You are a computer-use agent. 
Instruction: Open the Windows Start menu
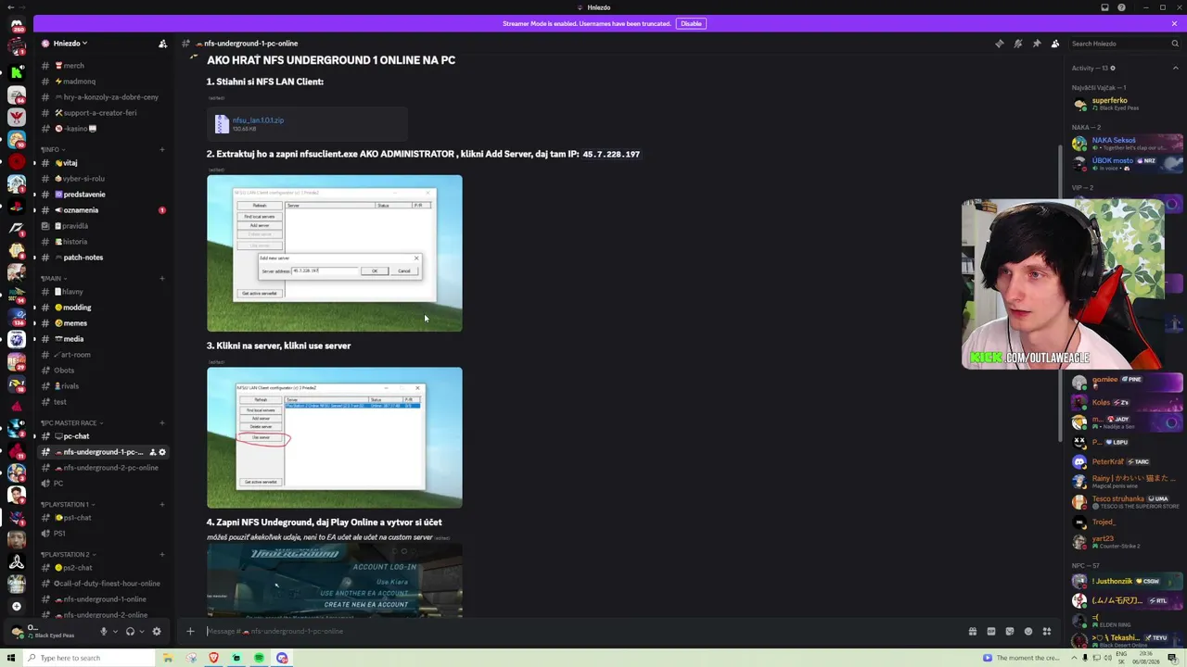point(11,658)
